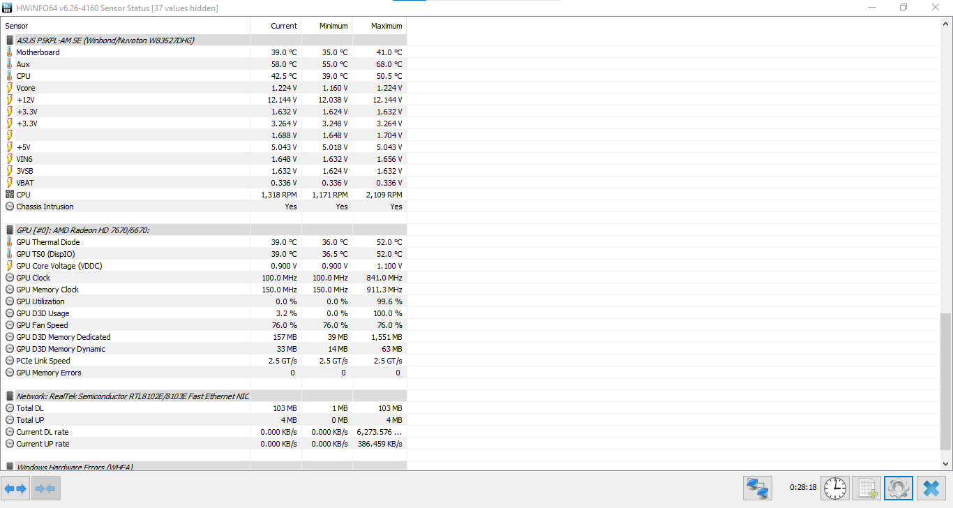Close sensor status with the blue X button
The width and height of the screenshot is (953, 508).
[x=931, y=488]
